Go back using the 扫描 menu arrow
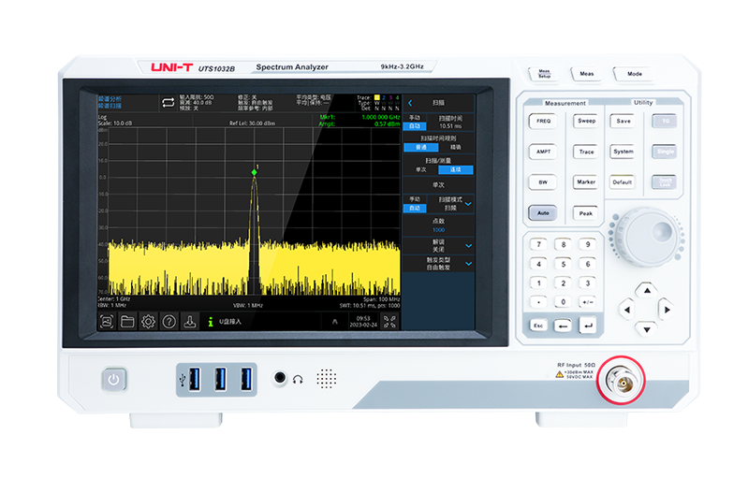This screenshot has width=748, height=493. (409, 102)
